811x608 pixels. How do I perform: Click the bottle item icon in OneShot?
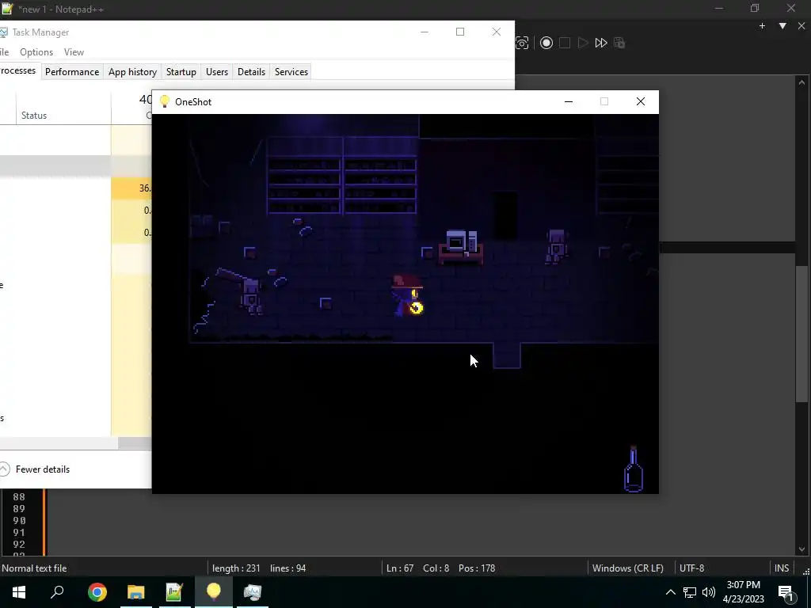click(x=634, y=469)
